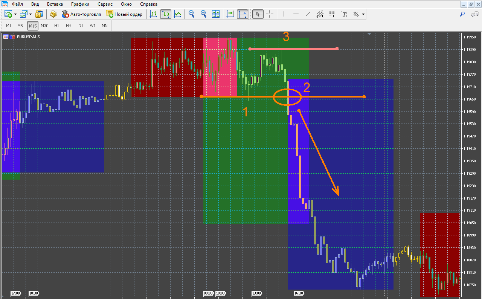482x299 pixels.
Task: Open the Вставка menu
Action: click(x=55, y=4)
